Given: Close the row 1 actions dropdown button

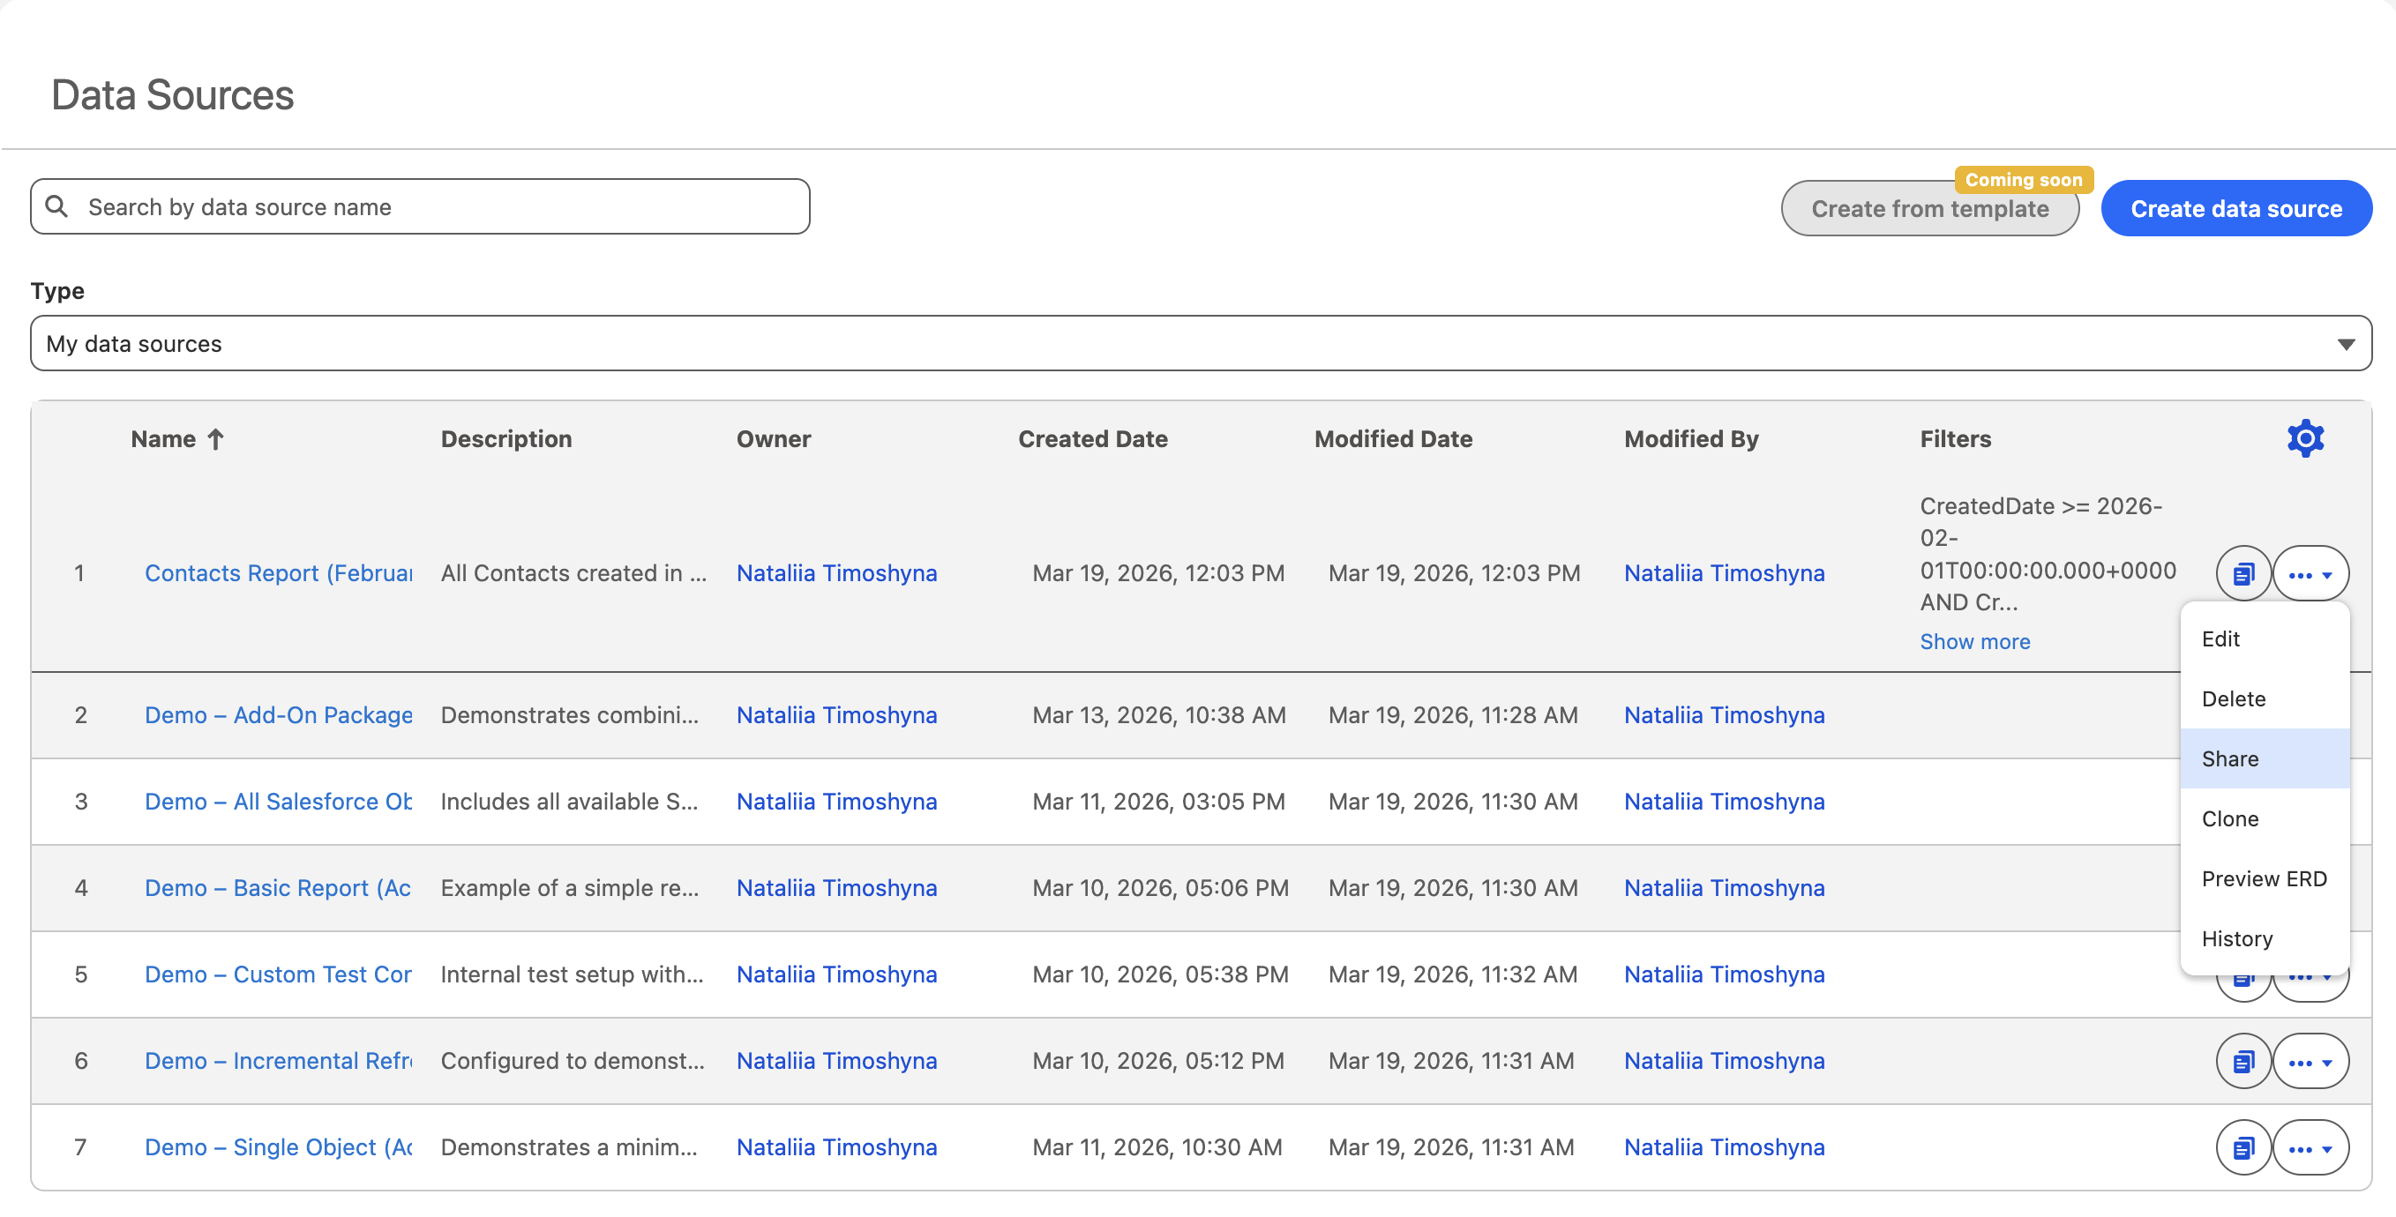Looking at the screenshot, I should pyautogui.click(x=2310, y=573).
